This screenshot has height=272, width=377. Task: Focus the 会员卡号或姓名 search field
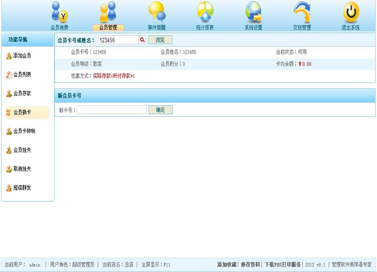pyautogui.click(x=117, y=40)
